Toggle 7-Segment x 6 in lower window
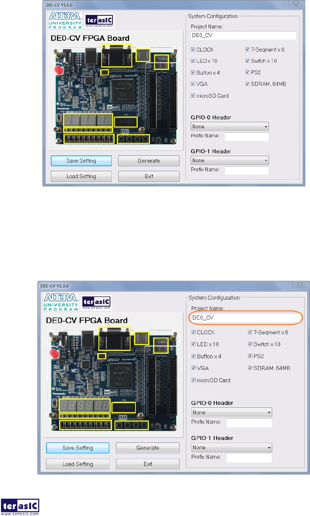This screenshot has width=310, height=516. pyautogui.click(x=250, y=332)
